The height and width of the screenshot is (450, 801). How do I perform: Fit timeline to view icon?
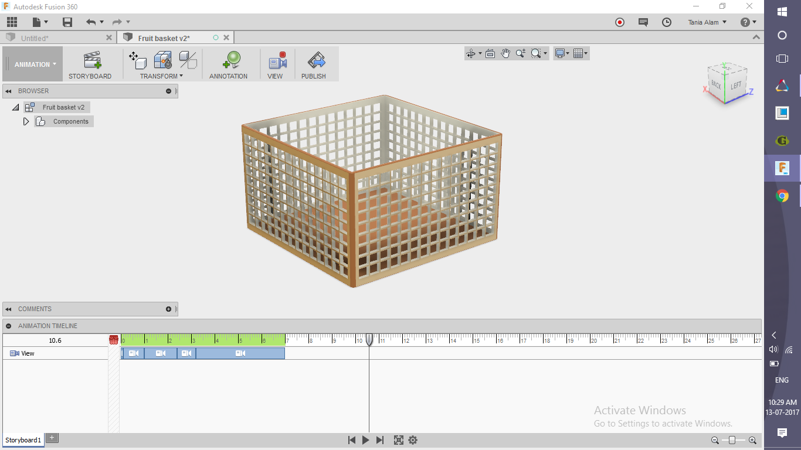tap(399, 440)
